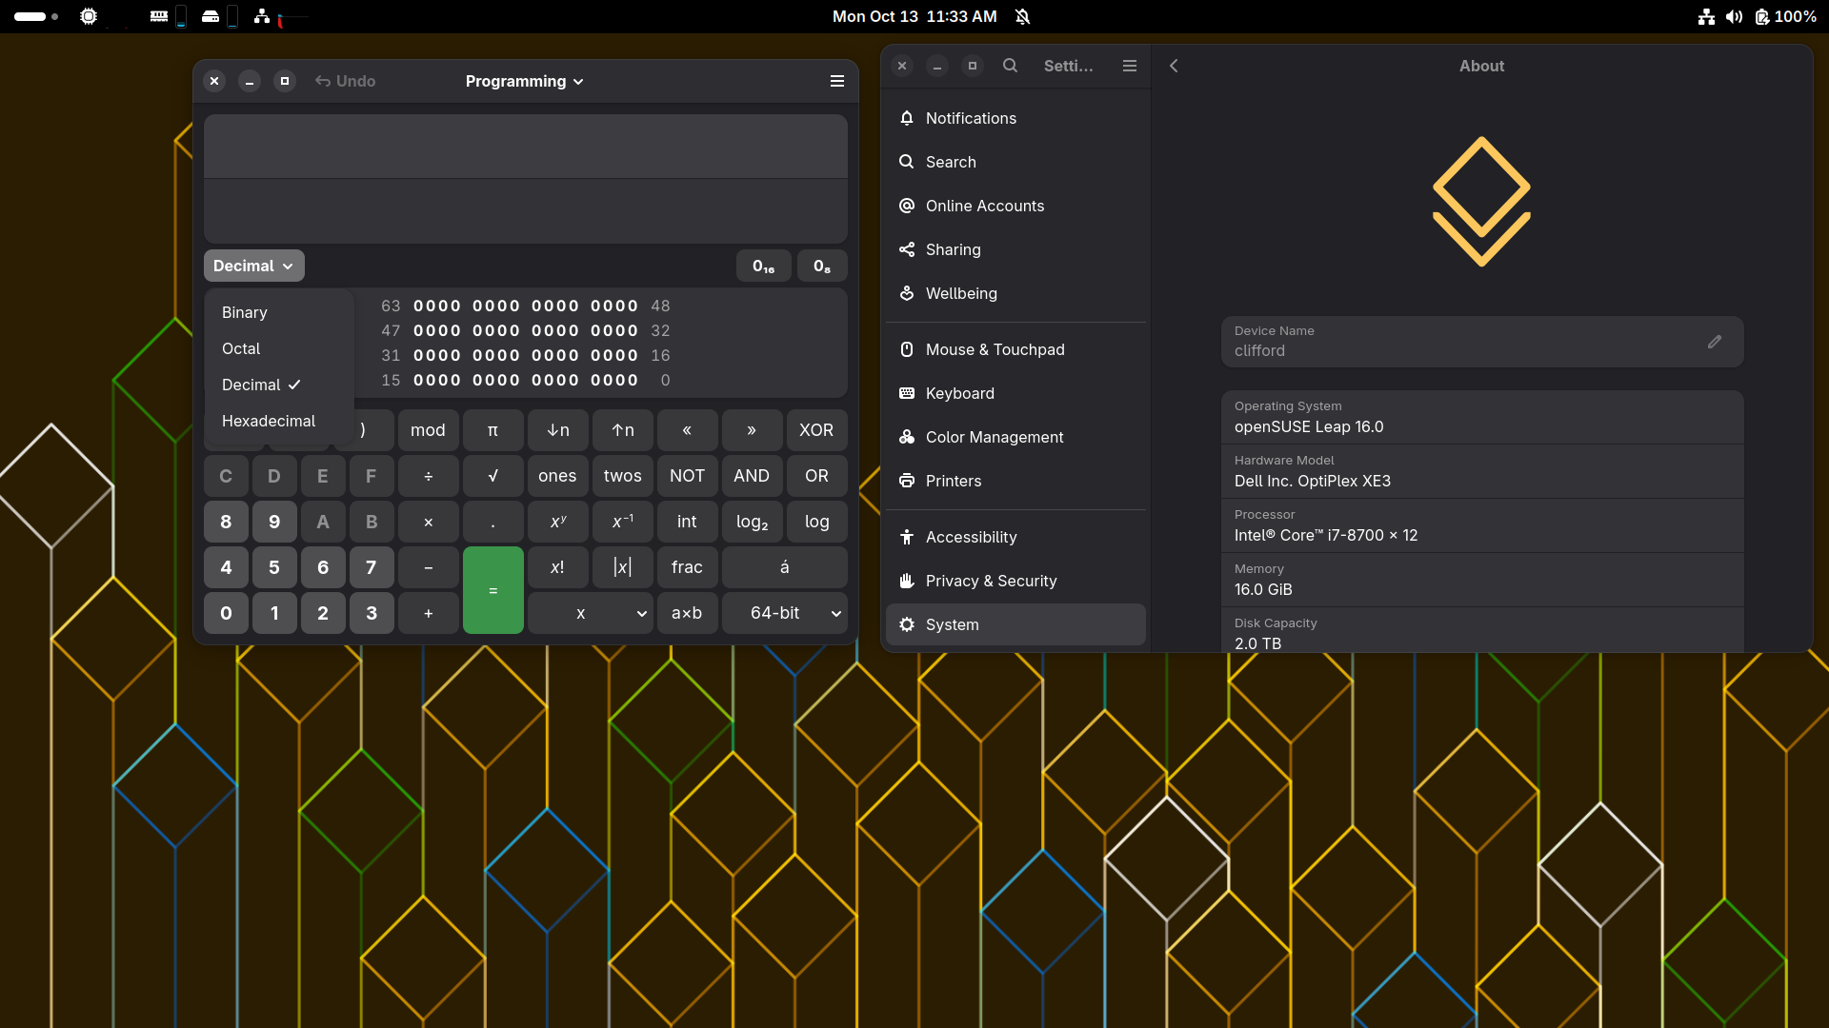Click the XOR operator button
1829x1028 pixels.
click(816, 430)
